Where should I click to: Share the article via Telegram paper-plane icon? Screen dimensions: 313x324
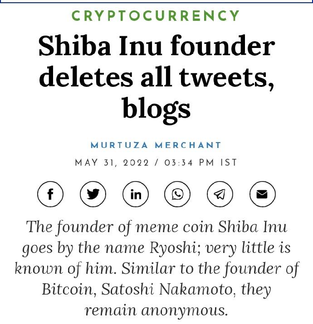(x=220, y=194)
